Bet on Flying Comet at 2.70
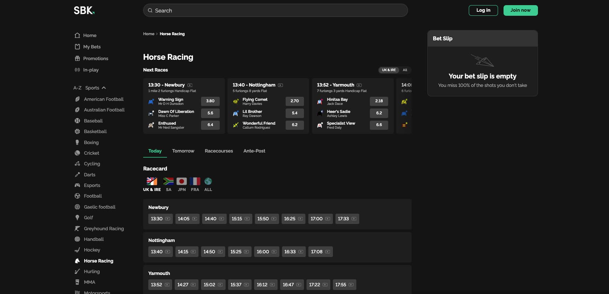The height and width of the screenshot is (294, 609). (294, 101)
